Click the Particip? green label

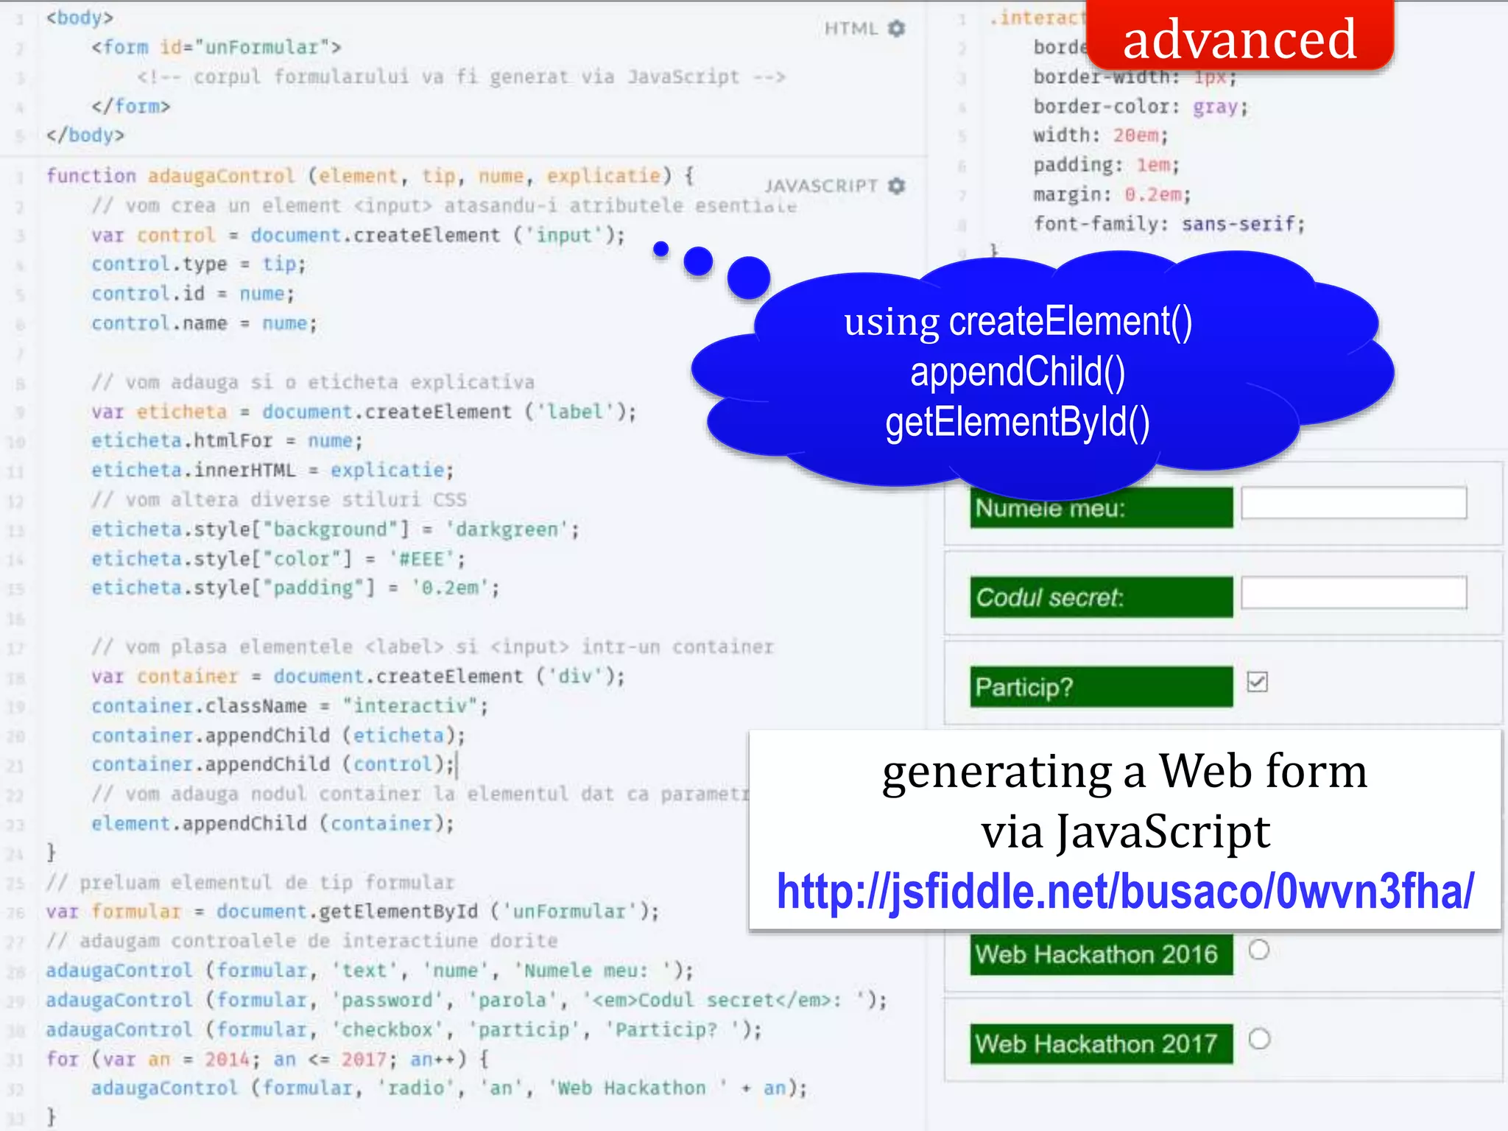click(1101, 687)
